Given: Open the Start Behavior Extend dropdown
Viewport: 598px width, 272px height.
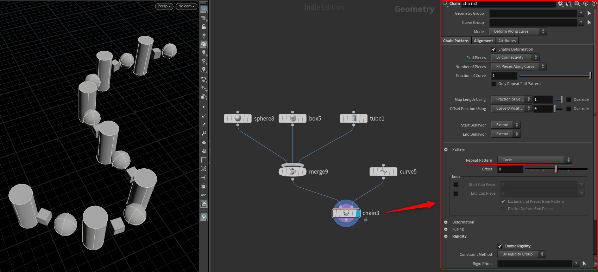Looking at the screenshot, I should point(505,125).
